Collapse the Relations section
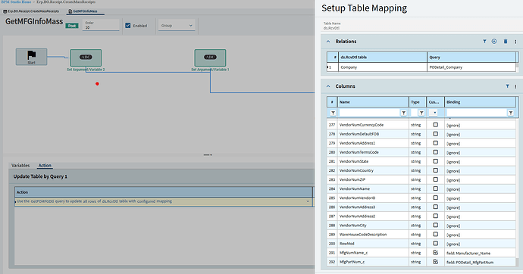 click(328, 42)
